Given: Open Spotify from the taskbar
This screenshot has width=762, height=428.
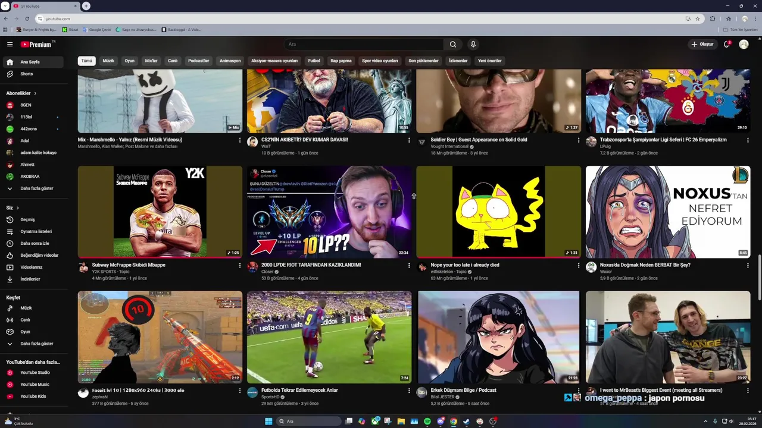Looking at the screenshot, I should point(427,421).
